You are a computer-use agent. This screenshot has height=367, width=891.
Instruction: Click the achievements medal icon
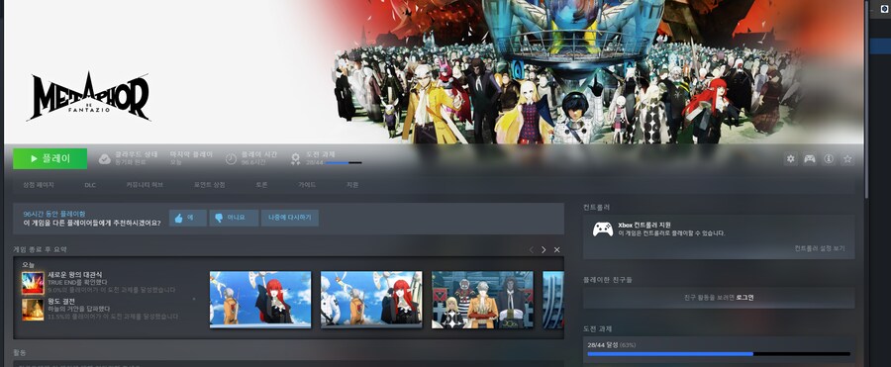click(x=295, y=159)
